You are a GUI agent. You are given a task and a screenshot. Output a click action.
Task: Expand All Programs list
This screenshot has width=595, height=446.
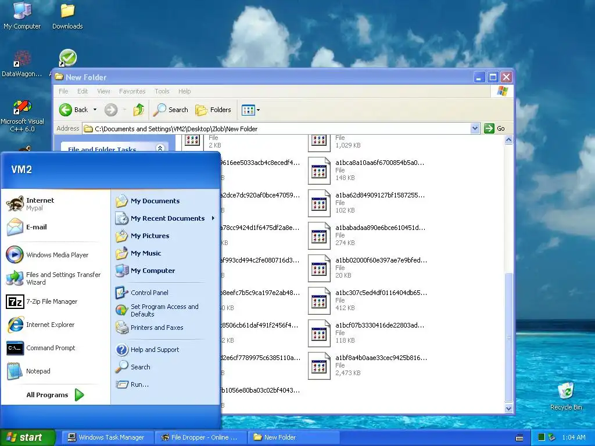tap(55, 395)
